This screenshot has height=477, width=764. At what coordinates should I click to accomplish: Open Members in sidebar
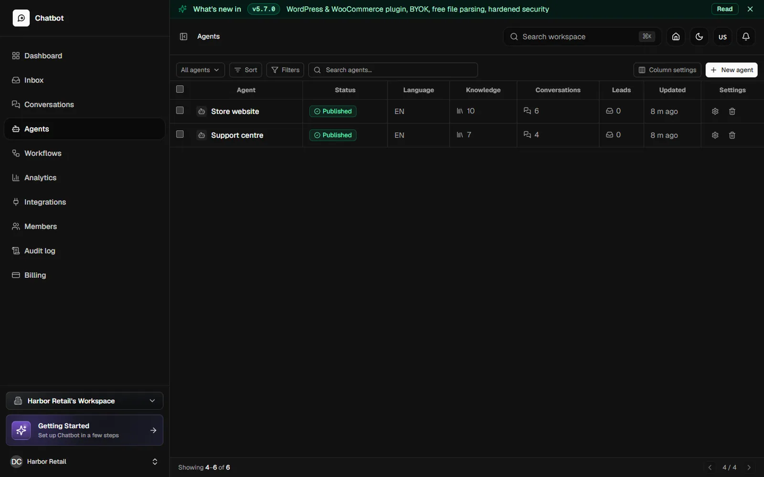pyautogui.click(x=85, y=226)
